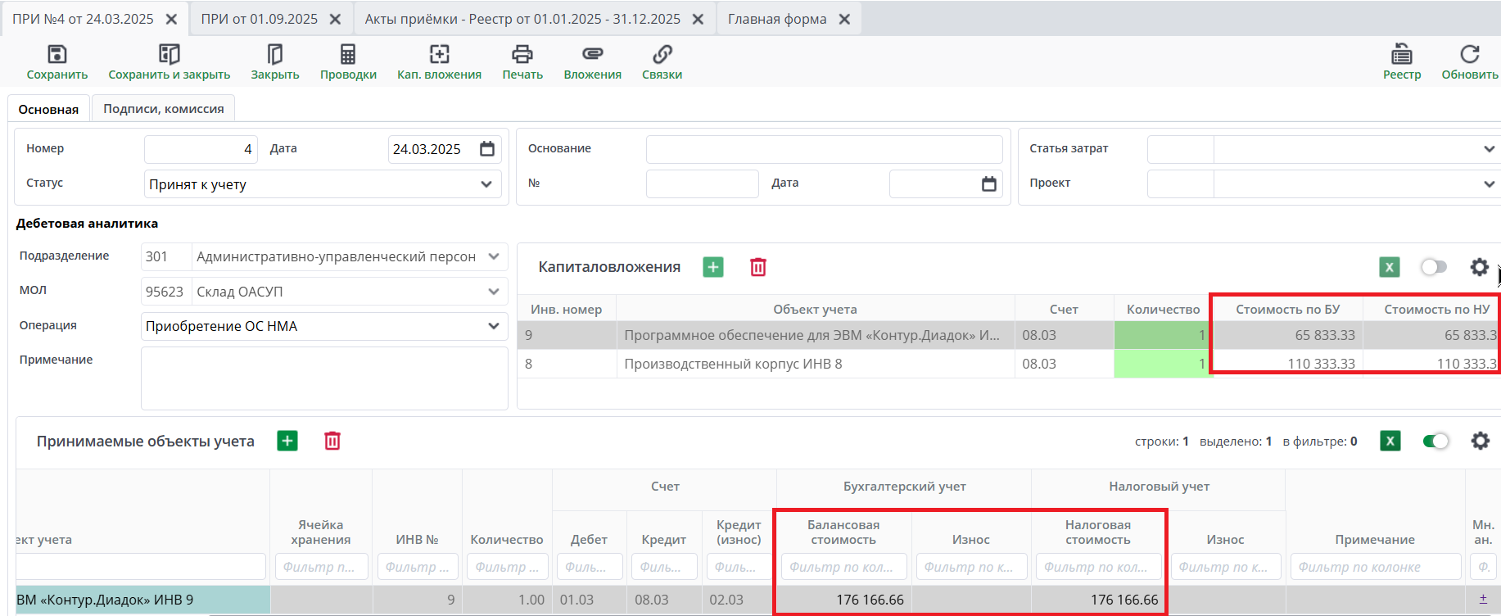Click the Кап. вложения toolbar icon
Viewport: 1501px width, 616px height.
click(439, 55)
